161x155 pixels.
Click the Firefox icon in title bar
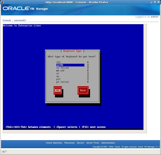pyautogui.click(x=3, y=2)
